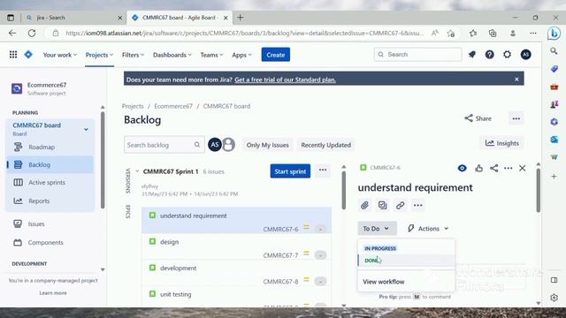566x318 pixels.
Task: Filter by unassigned avatar
Action: coord(228,145)
